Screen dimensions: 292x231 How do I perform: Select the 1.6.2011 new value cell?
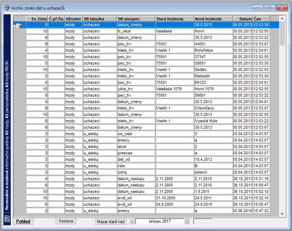pos(213,192)
